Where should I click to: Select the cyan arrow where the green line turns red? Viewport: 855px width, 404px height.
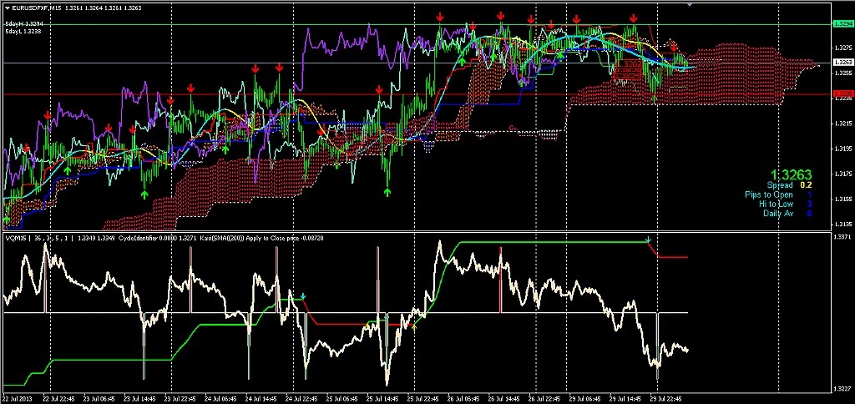tap(303, 295)
